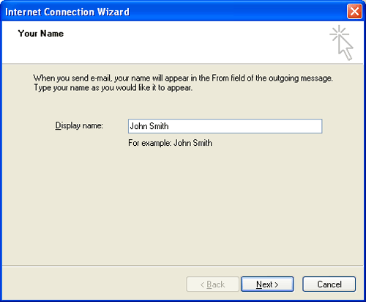
Task: Click the Display name label
Action: click(x=79, y=125)
